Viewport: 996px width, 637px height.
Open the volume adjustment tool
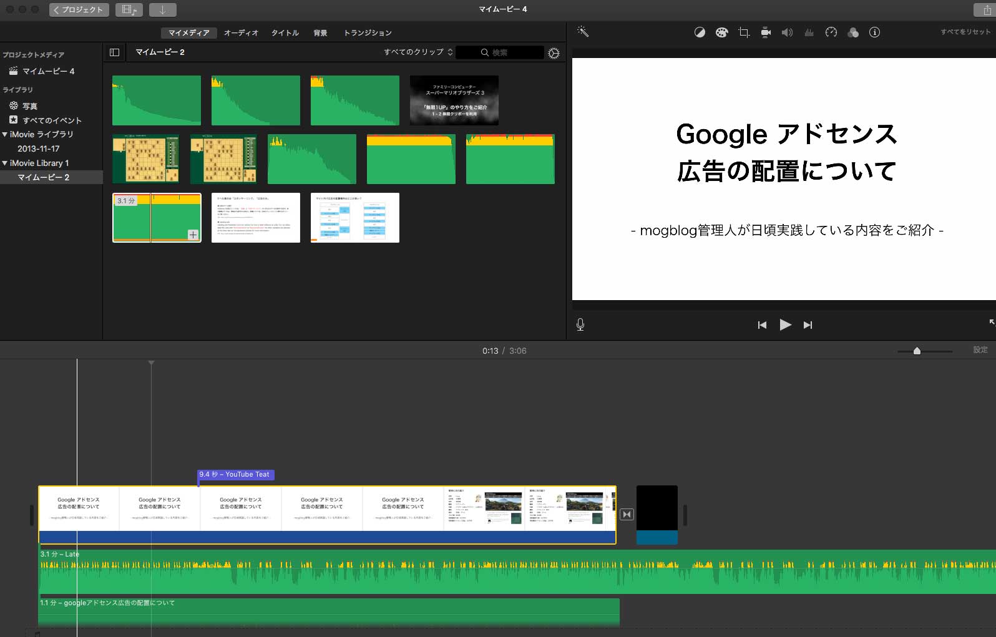tap(788, 32)
